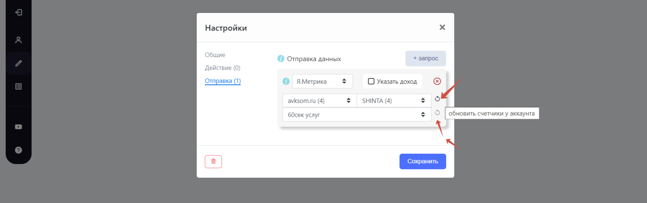
Task: Open the avksom.ru (4) account dropdown
Action: click(319, 101)
